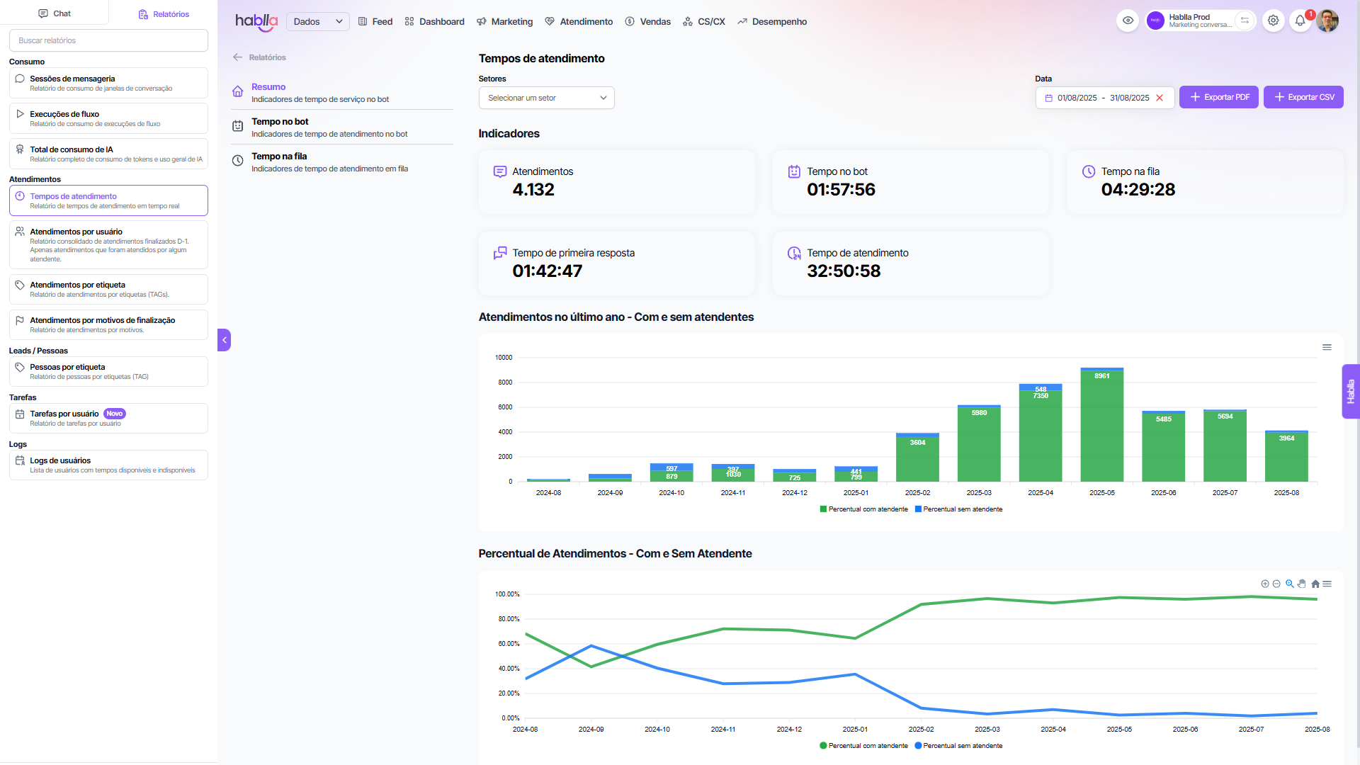
Task: Click the Exportar CSV button
Action: (x=1303, y=97)
